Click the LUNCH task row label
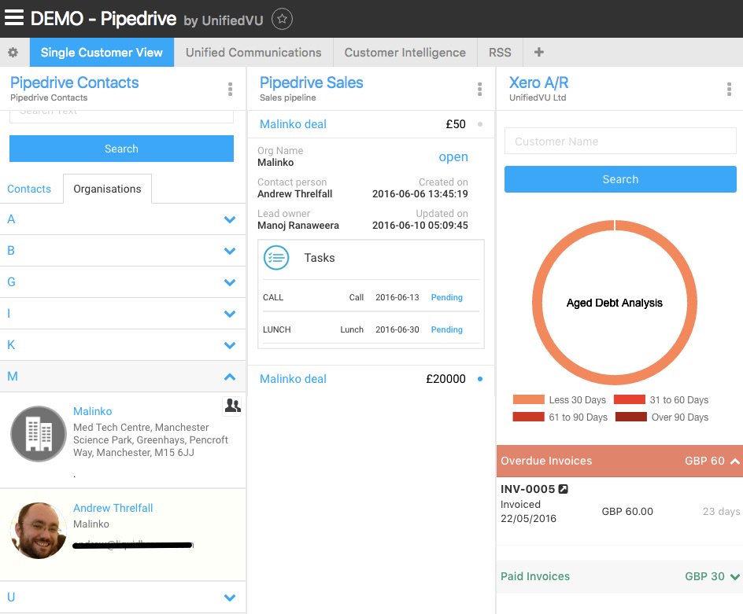The image size is (743, 614). 277,329
